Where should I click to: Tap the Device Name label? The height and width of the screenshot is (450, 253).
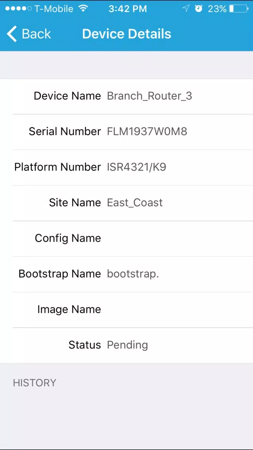[x=67, y=96]
